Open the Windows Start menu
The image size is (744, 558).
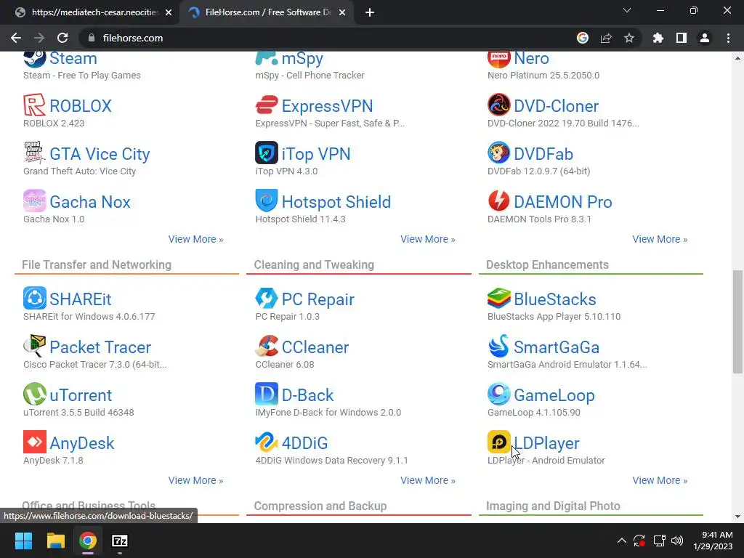pos(23,541)
